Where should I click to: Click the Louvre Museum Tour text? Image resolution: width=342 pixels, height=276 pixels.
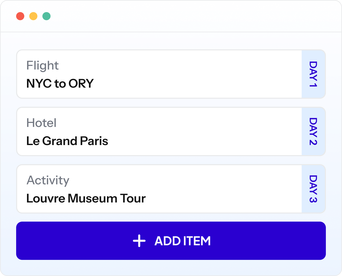(86, 198)
